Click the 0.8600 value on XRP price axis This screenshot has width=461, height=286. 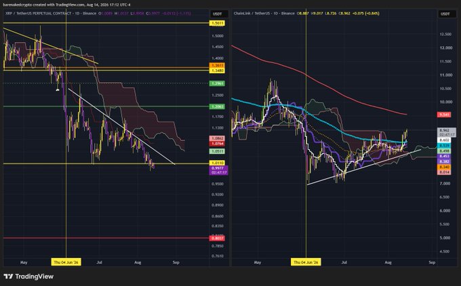click(x=217, y=216)
